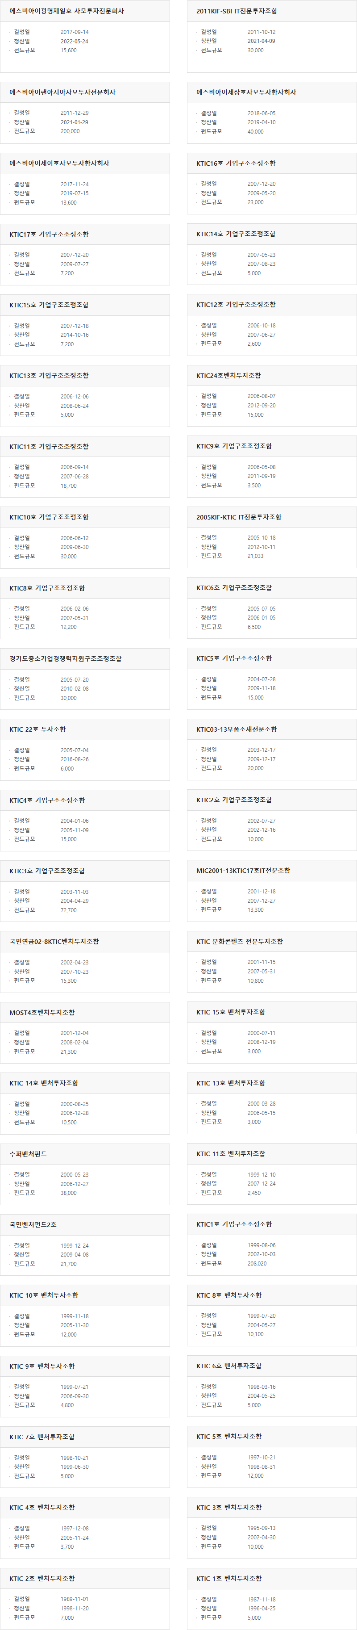Click the title 'KTIC03-13부품소재전문조합'
The width and height of the screenshot is (357, 1630).
click(x=237, y=729)
